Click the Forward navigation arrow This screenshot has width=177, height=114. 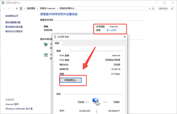click(x=9, y=9)
